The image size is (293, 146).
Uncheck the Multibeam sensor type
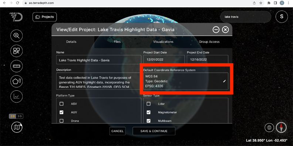149,121
